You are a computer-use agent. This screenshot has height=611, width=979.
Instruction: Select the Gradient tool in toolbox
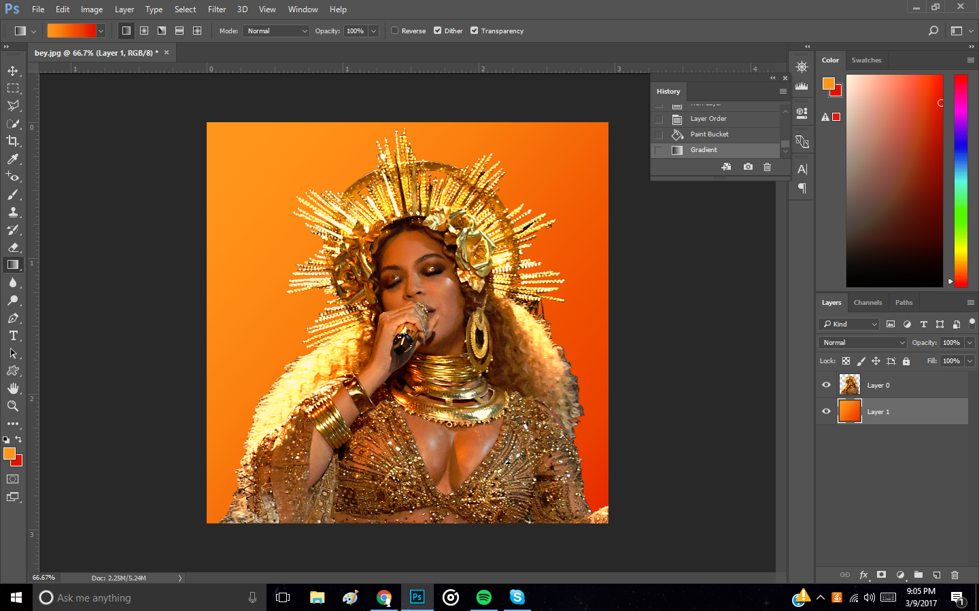click(13, 265)
